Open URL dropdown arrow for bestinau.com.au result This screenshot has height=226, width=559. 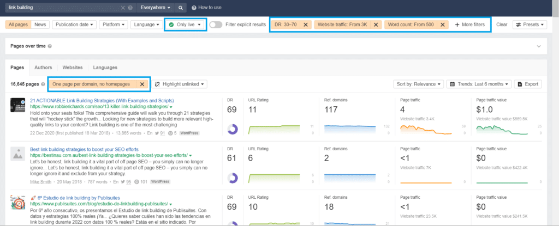pos(191,156)
